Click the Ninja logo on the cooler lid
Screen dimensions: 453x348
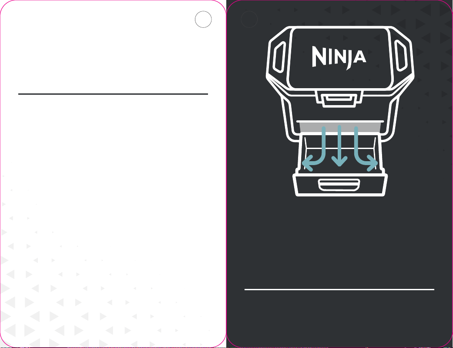339,58
